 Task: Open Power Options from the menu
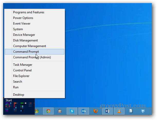[x=34, y=18]
